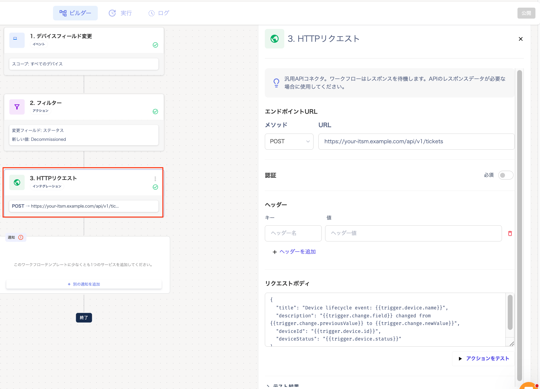Screen dimensions: 540x389
Task: Click the POST URL summary on step 3
Action: (84, 206)
